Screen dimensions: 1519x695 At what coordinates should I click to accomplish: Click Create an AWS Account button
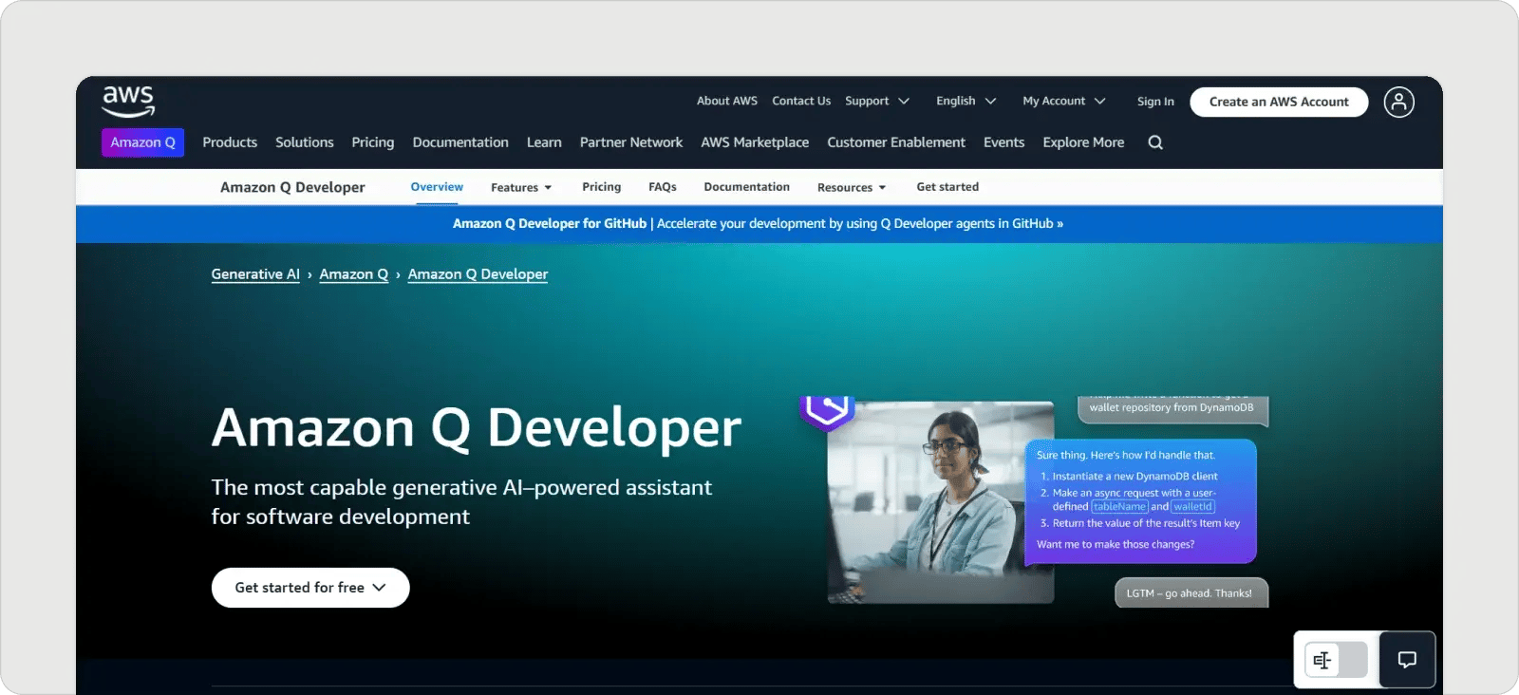1278,102
